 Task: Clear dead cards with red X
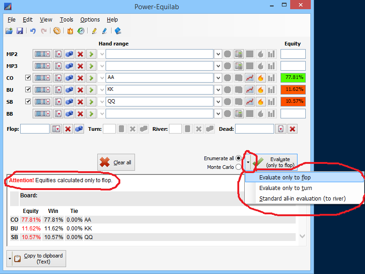click(292, 129)
